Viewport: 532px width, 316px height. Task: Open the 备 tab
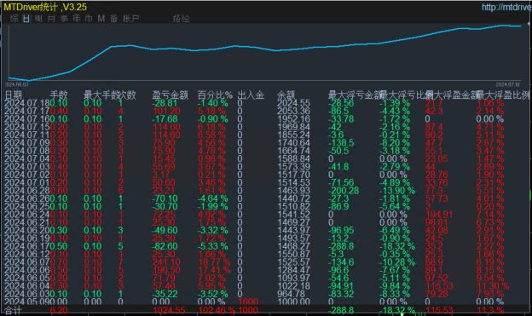[113, 18]
